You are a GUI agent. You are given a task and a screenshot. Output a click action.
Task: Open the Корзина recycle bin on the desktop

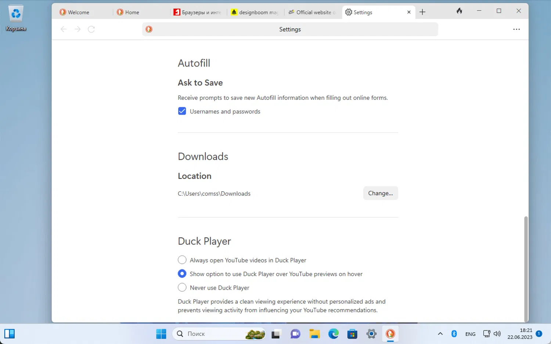16,18
